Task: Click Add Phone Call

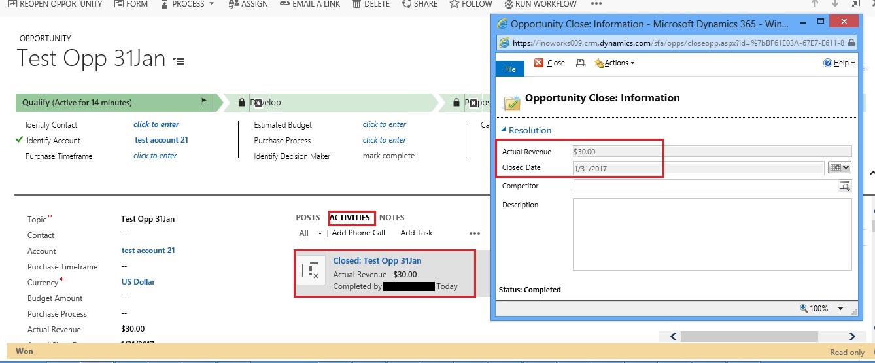Action: coord(358,233)
